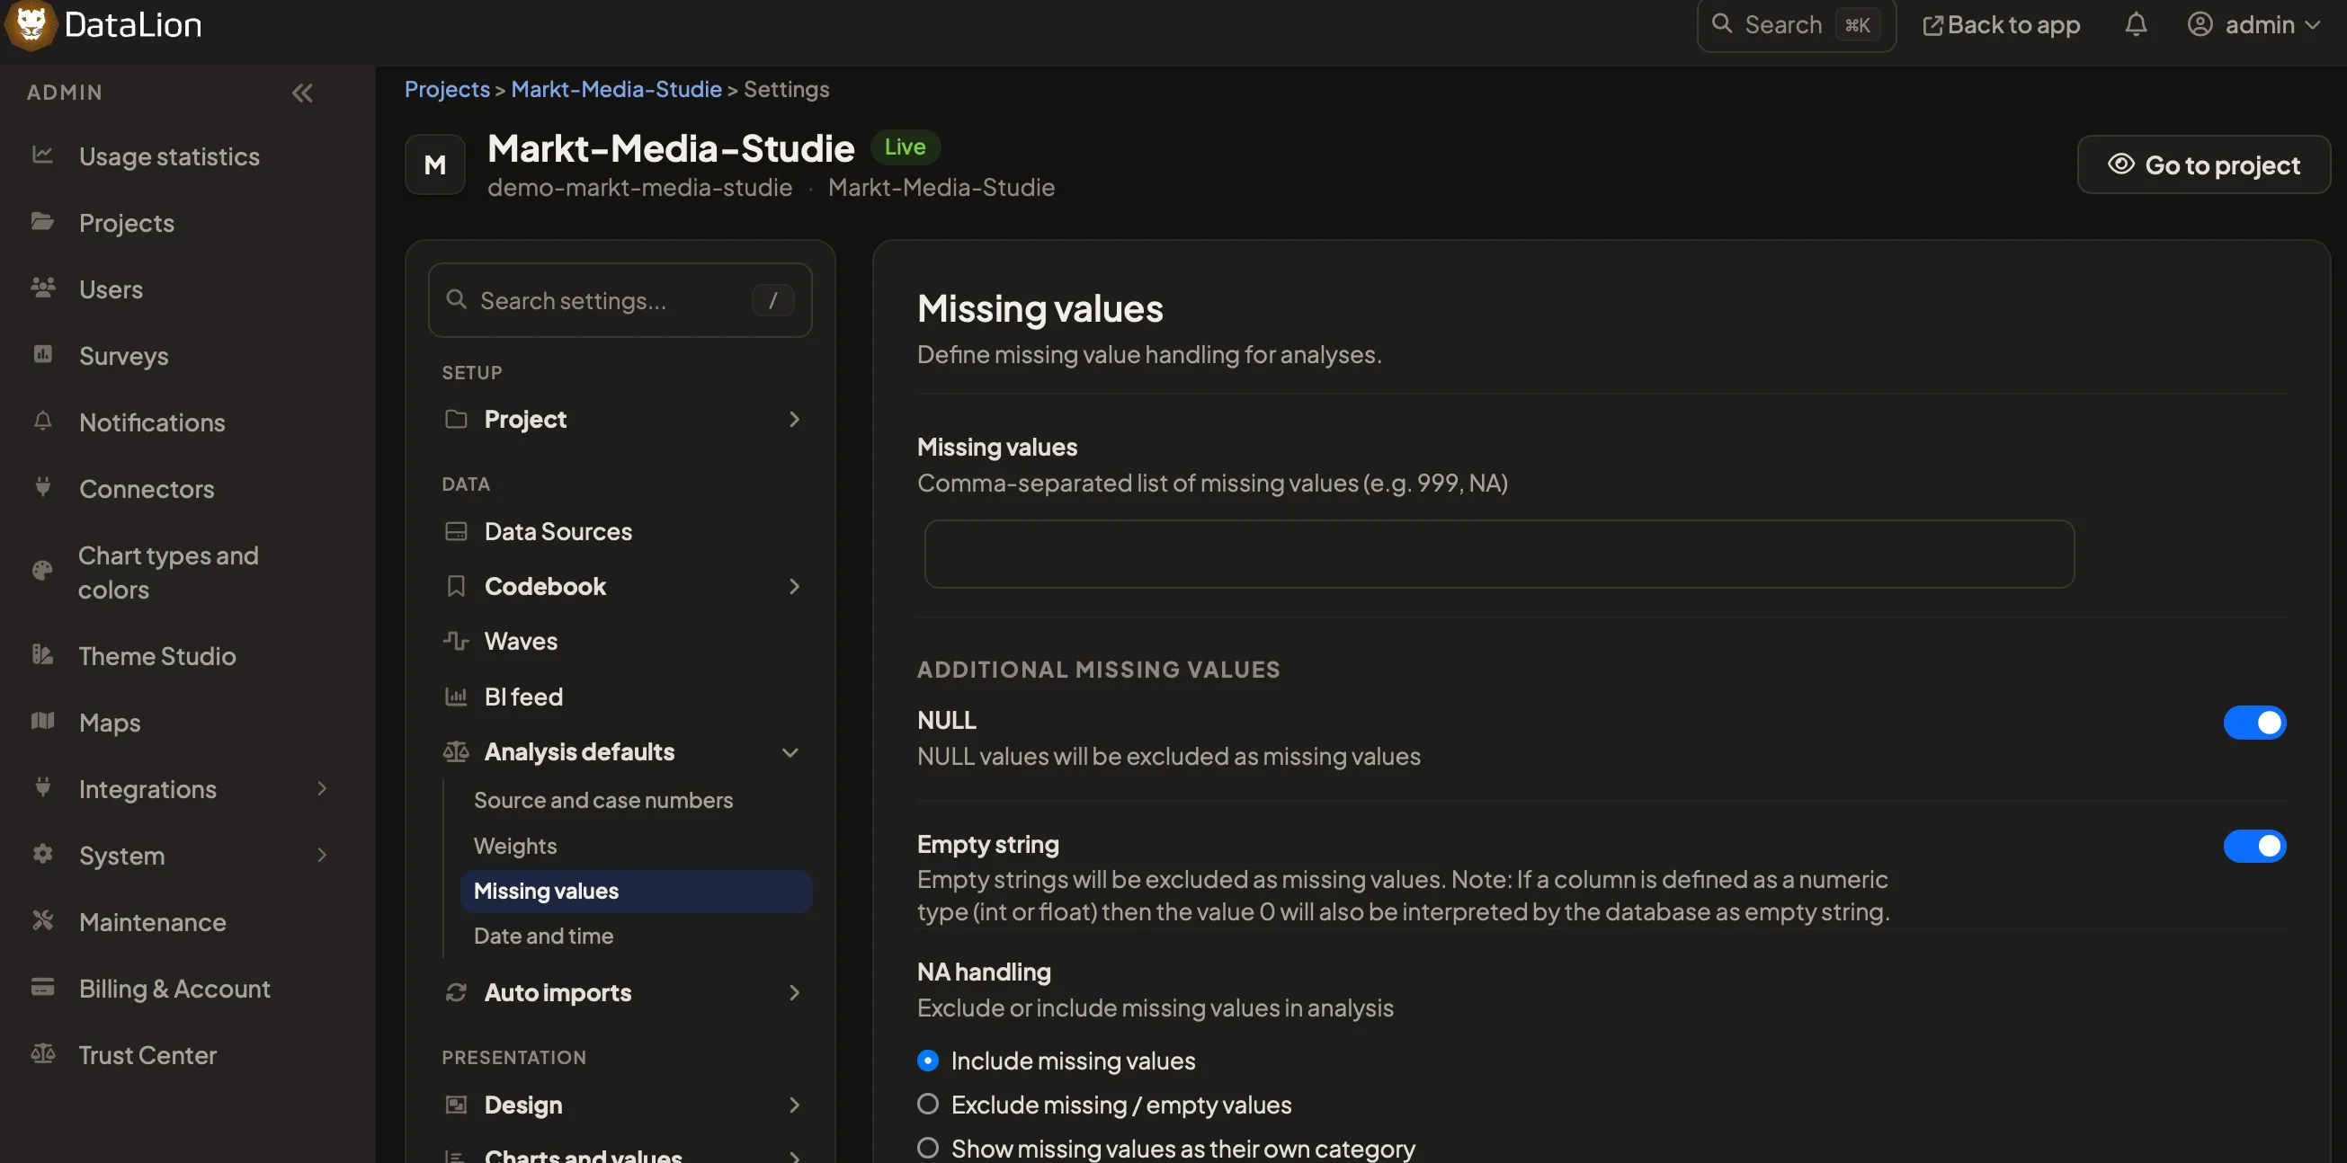2347x1163 pixels.
Task: Click the admin user avatar icon
Action: pyautogui.click(x=2200, y=24)
